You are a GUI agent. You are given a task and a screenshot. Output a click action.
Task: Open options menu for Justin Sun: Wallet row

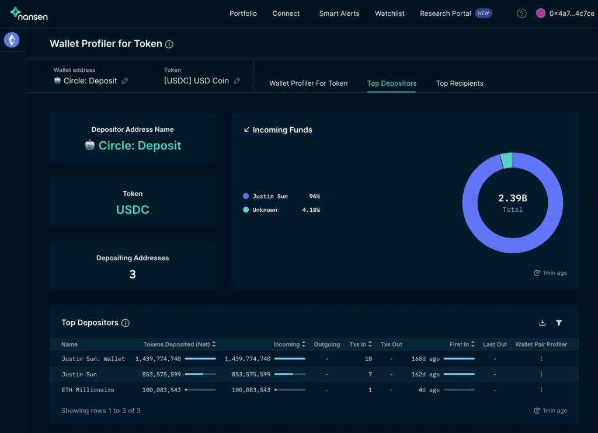click(541, 359)
